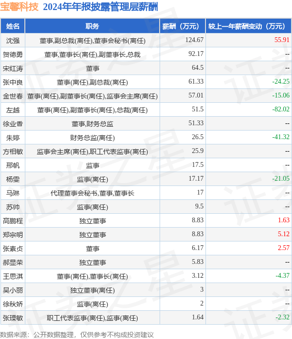The height and width of the screenshot is (339, 292).
Task: Select the change value -82.02
Action: click(281, 109)
